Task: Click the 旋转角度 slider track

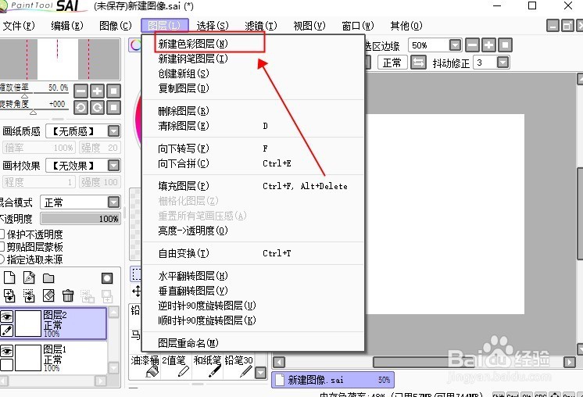Action: tap(34, 109)
